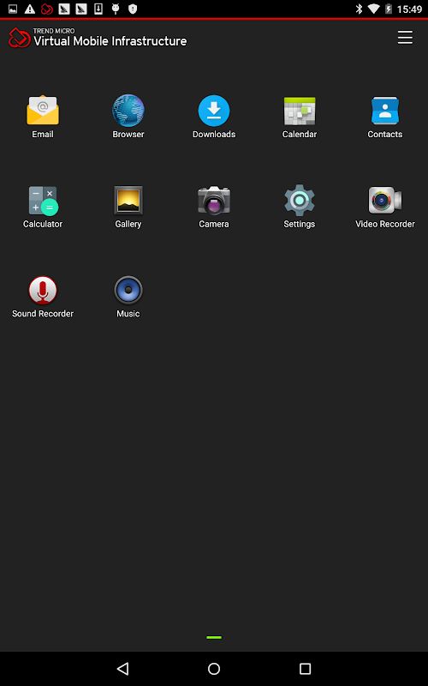Tap the 15:49 clock in status bar
The width and height of the screenshot is (428, 686).
(409, 9)
